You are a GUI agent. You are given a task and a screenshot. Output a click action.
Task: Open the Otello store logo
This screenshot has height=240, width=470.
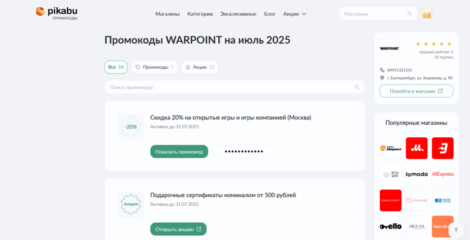[x=391, y=226]
